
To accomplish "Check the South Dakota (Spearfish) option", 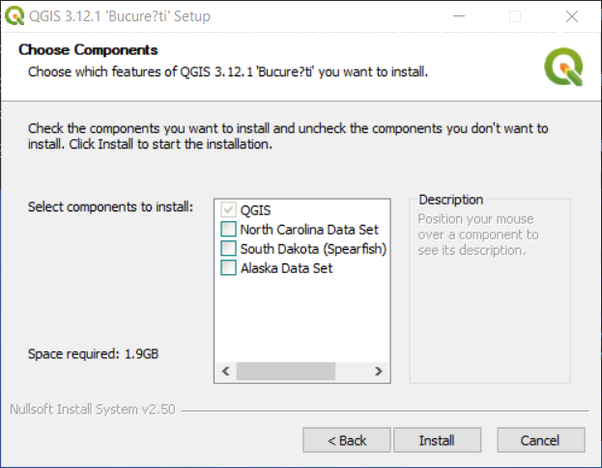I will [228, 248].
